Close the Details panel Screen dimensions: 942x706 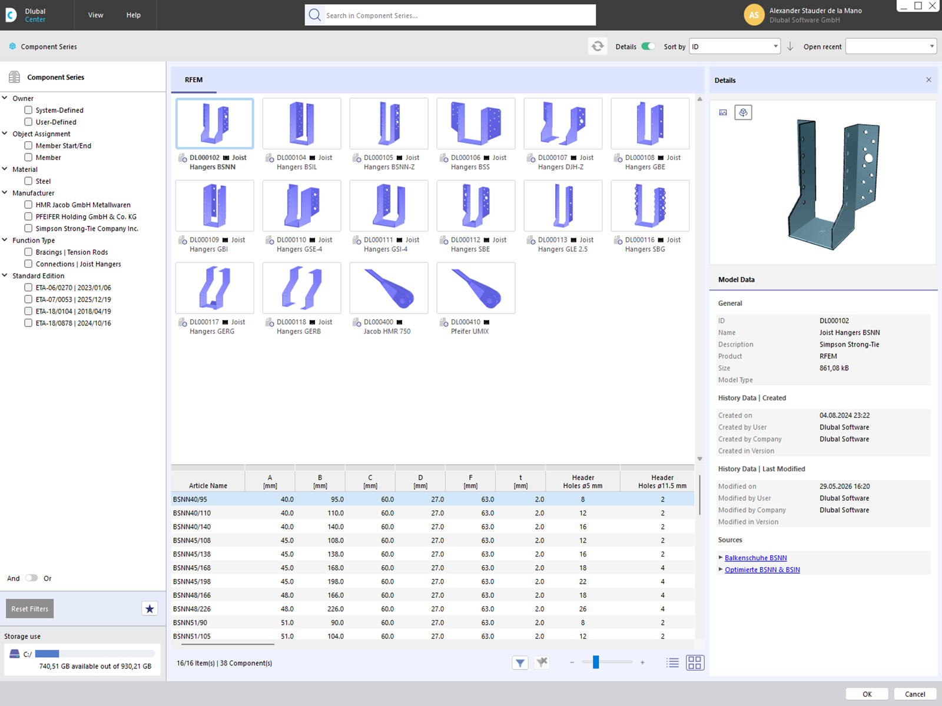pyautogui.click(x=928, y=80)
